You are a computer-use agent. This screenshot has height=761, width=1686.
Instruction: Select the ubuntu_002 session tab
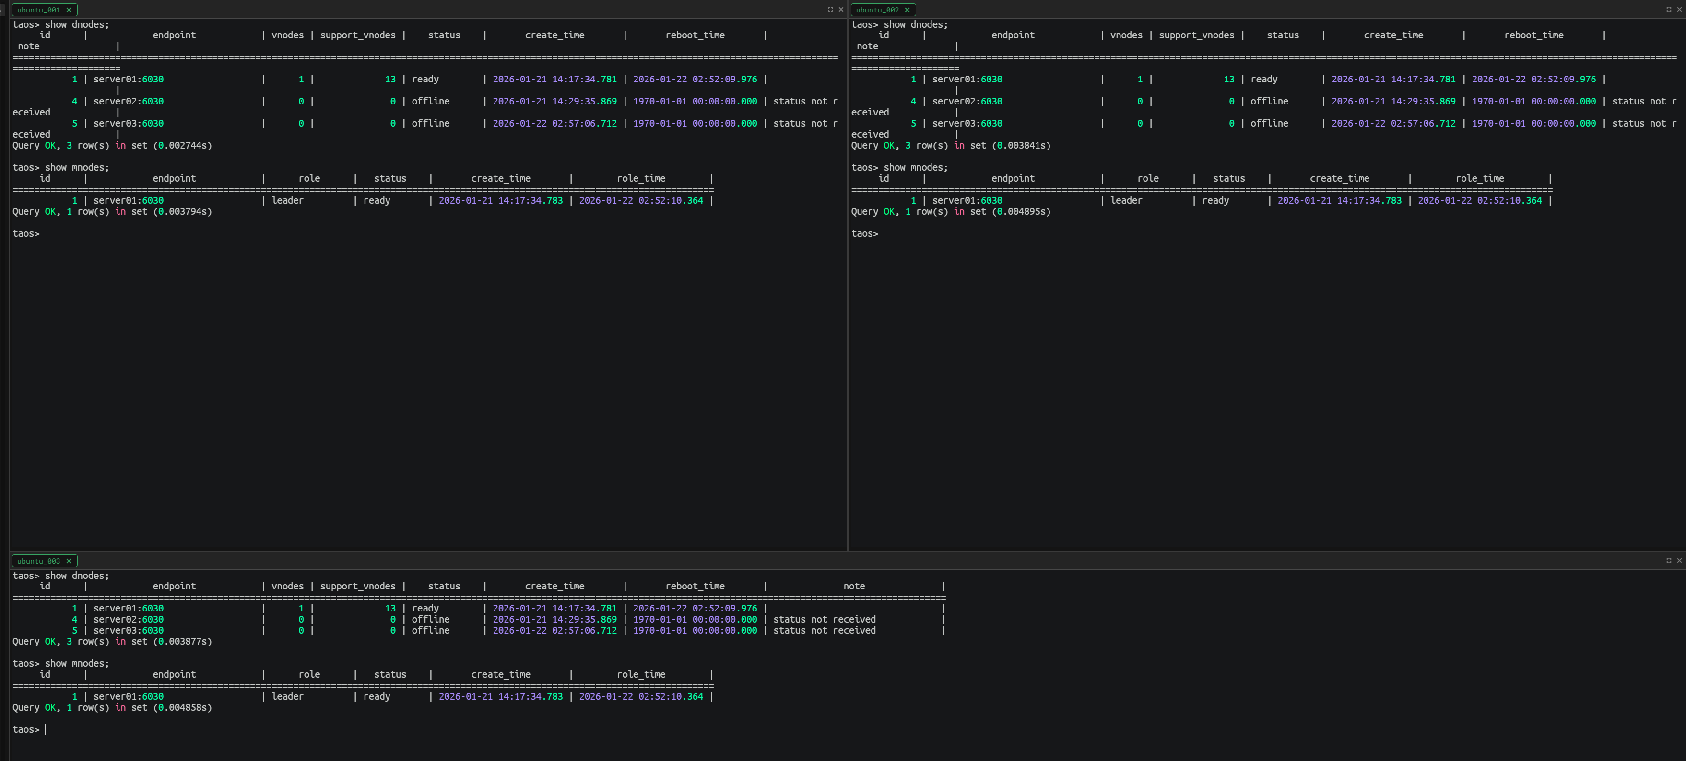pyautogui.click(x=876, y=10)
